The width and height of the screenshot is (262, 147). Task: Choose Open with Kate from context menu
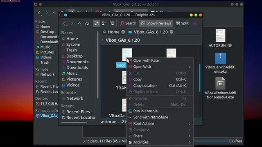click(160, 60)
